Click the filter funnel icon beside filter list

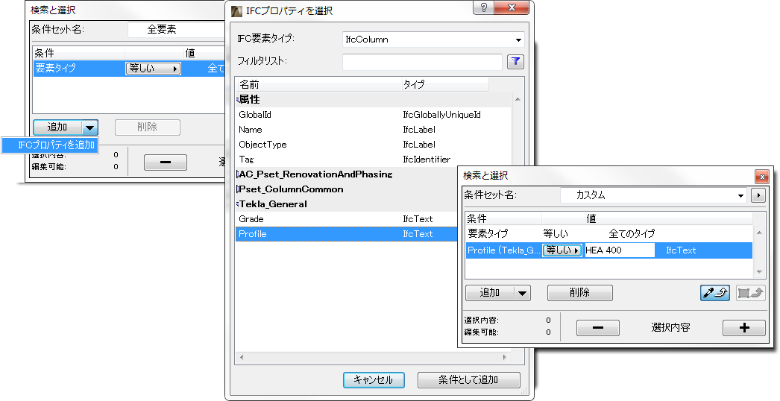515,62
